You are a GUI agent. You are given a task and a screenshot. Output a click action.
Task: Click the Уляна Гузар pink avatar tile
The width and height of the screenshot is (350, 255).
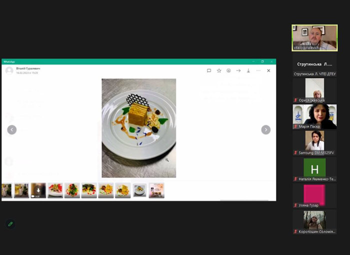tap(314, 195)
